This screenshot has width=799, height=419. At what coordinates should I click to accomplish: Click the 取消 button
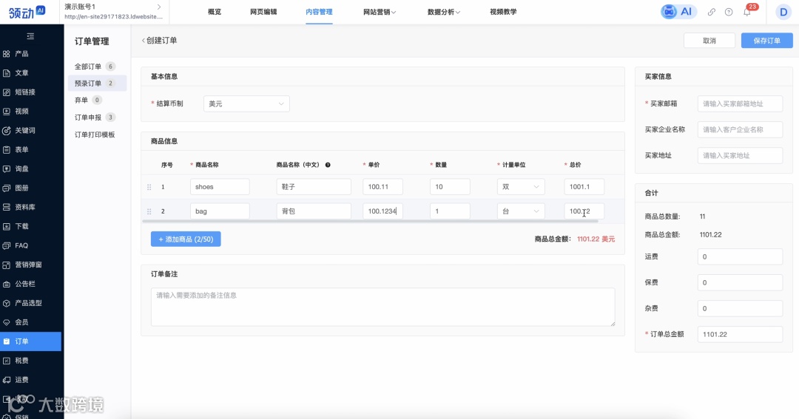(709, 41)
